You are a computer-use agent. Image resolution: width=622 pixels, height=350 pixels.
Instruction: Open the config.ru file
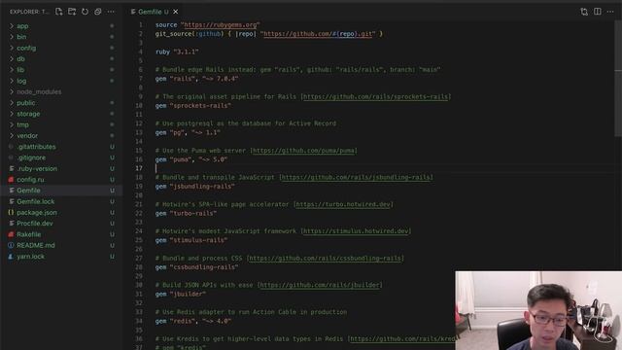coord(30,180)
